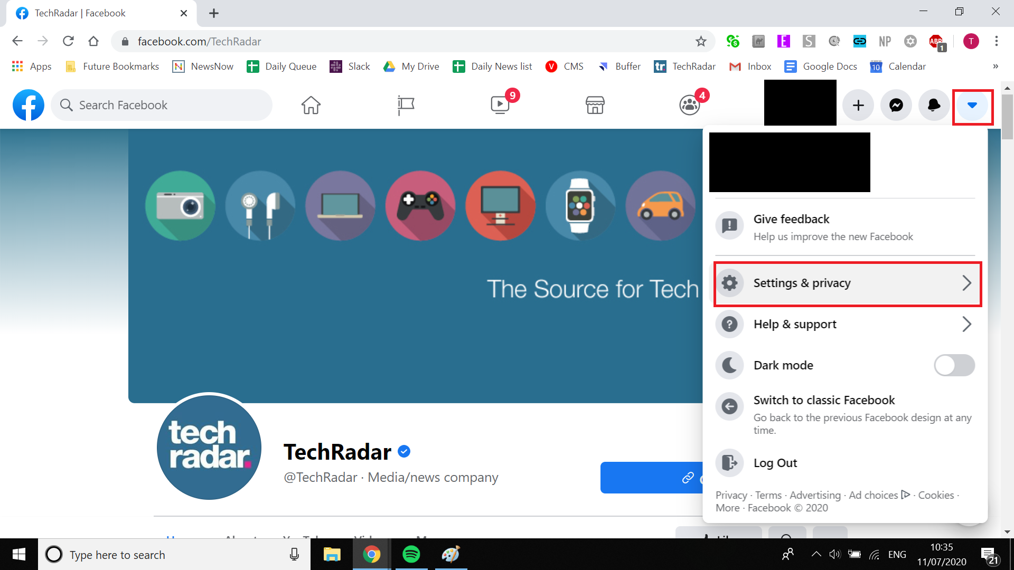
Task: Click the Marketplace store icon
Action: [595, 104]
